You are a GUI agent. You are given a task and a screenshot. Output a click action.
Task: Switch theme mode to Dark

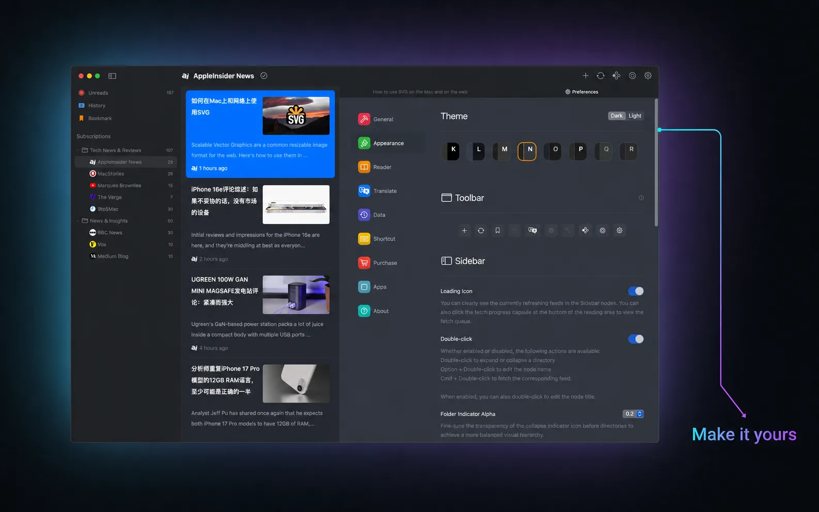(x=617, y=116)
